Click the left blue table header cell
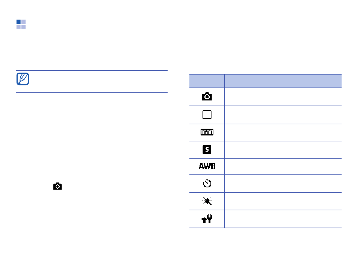 pos(207,81)
